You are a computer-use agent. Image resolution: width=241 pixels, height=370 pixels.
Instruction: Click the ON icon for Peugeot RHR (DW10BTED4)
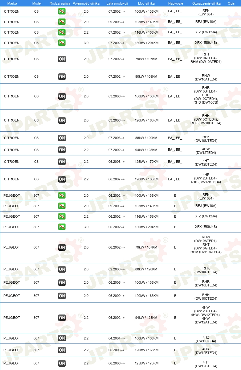62,282
